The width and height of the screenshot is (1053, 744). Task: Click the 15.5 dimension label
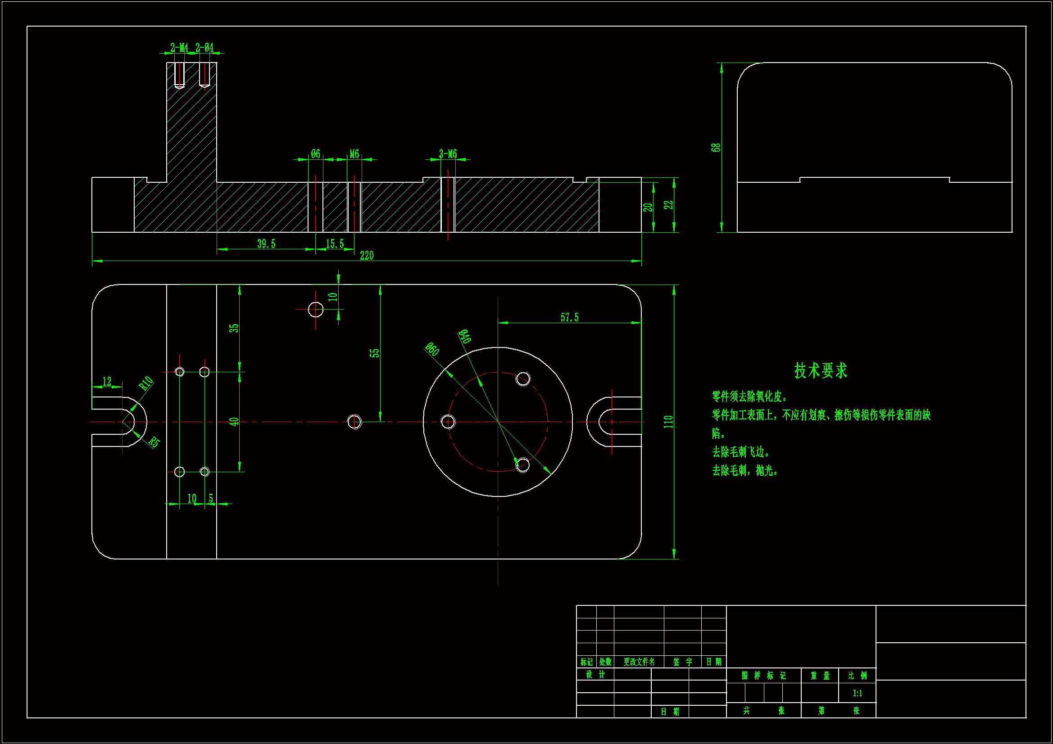pos(335,244)
